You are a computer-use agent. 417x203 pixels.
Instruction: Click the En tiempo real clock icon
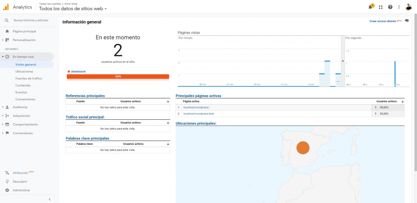point(7,57)
